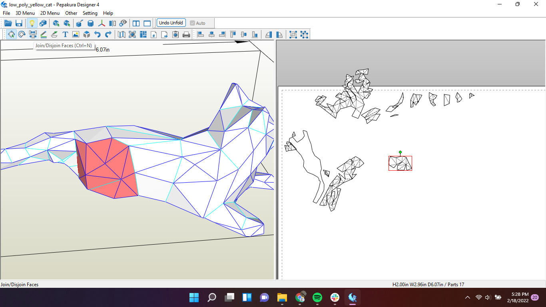
Task: Undo the last edit action
Action: point(97,34)
